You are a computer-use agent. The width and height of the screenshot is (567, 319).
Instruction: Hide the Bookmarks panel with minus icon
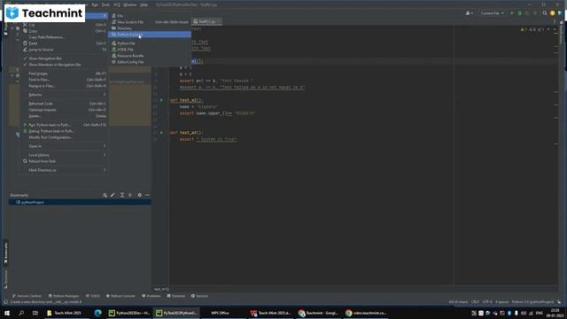coord(147,195)
